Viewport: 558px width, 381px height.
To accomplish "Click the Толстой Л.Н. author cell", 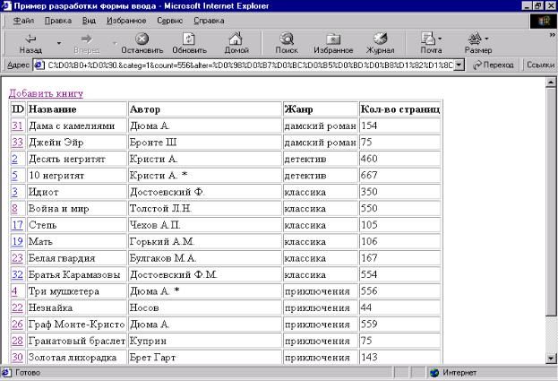I will [205, 209].
